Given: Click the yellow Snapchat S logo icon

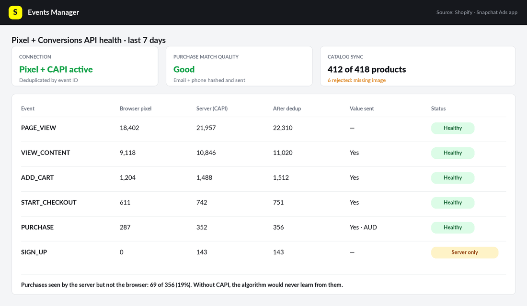Looking at the screenshot, I should (15, 12).
